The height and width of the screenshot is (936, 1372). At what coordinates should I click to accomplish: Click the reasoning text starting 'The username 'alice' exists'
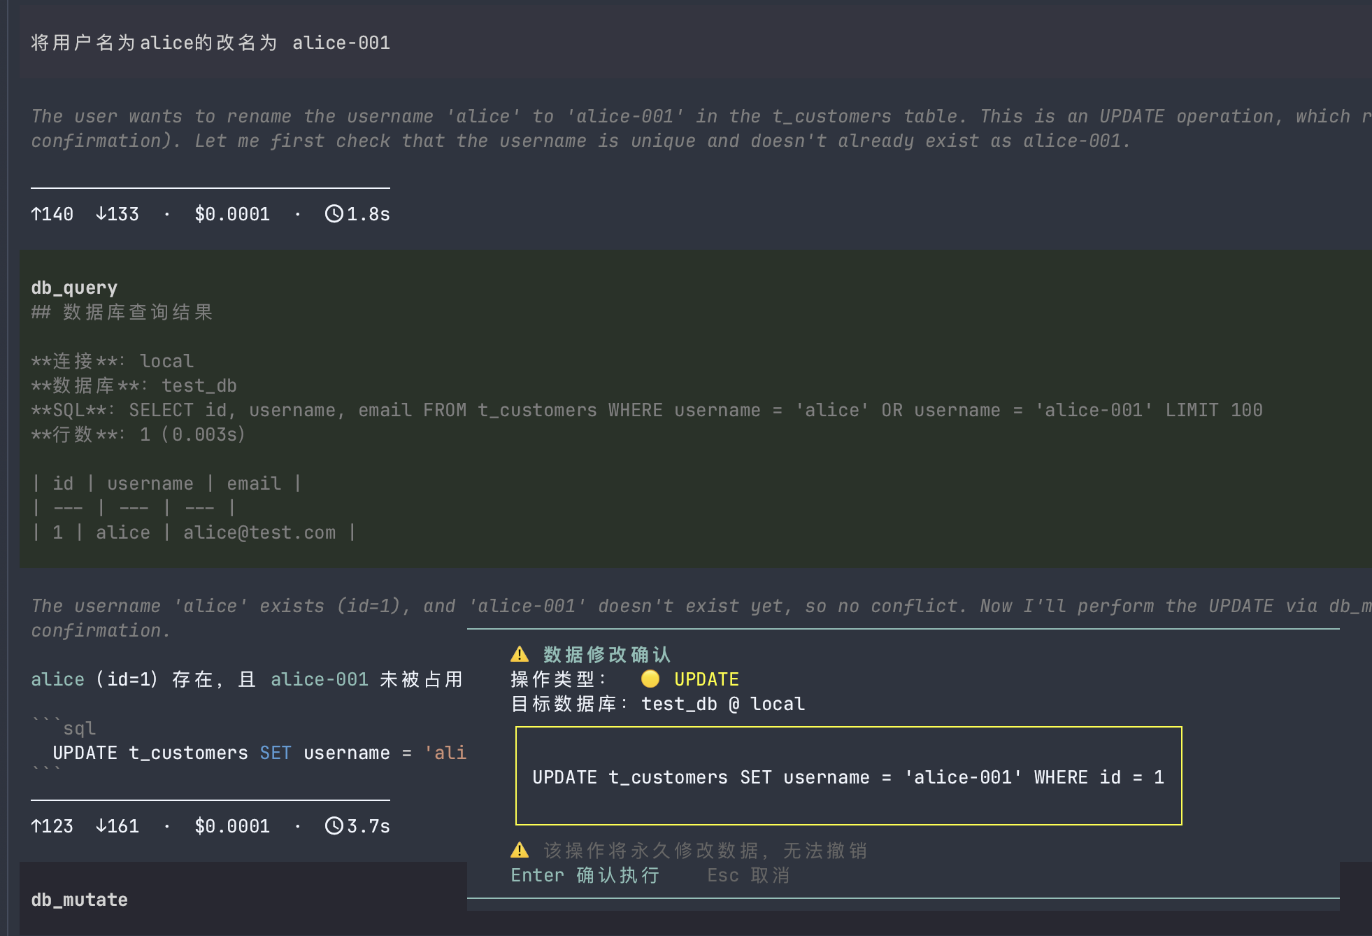pyautogui.click(x=701, y=618)
